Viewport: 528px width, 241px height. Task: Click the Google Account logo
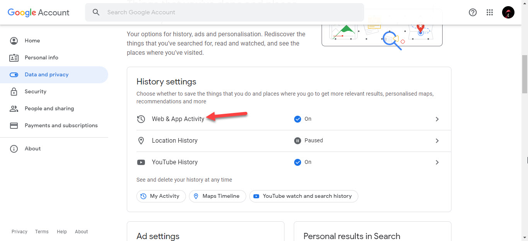38,12
